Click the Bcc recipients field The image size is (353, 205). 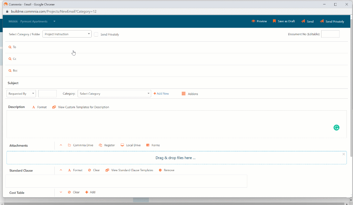tap(176, 71)
